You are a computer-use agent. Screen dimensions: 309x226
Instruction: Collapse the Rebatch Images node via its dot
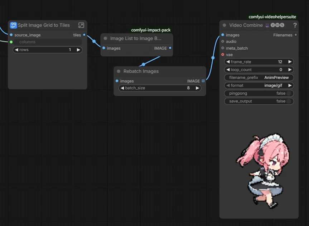coord(119,71)
